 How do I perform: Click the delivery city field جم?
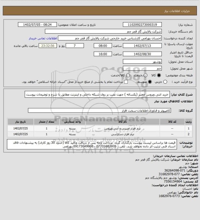[142, 68]
